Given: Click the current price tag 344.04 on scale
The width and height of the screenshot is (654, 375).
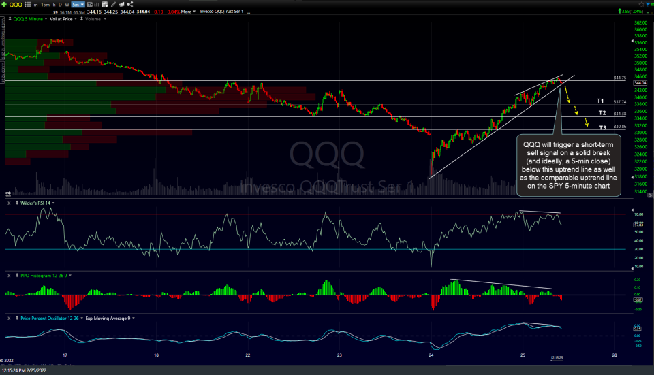Looking at the screenshot, I should pos(640,83).
